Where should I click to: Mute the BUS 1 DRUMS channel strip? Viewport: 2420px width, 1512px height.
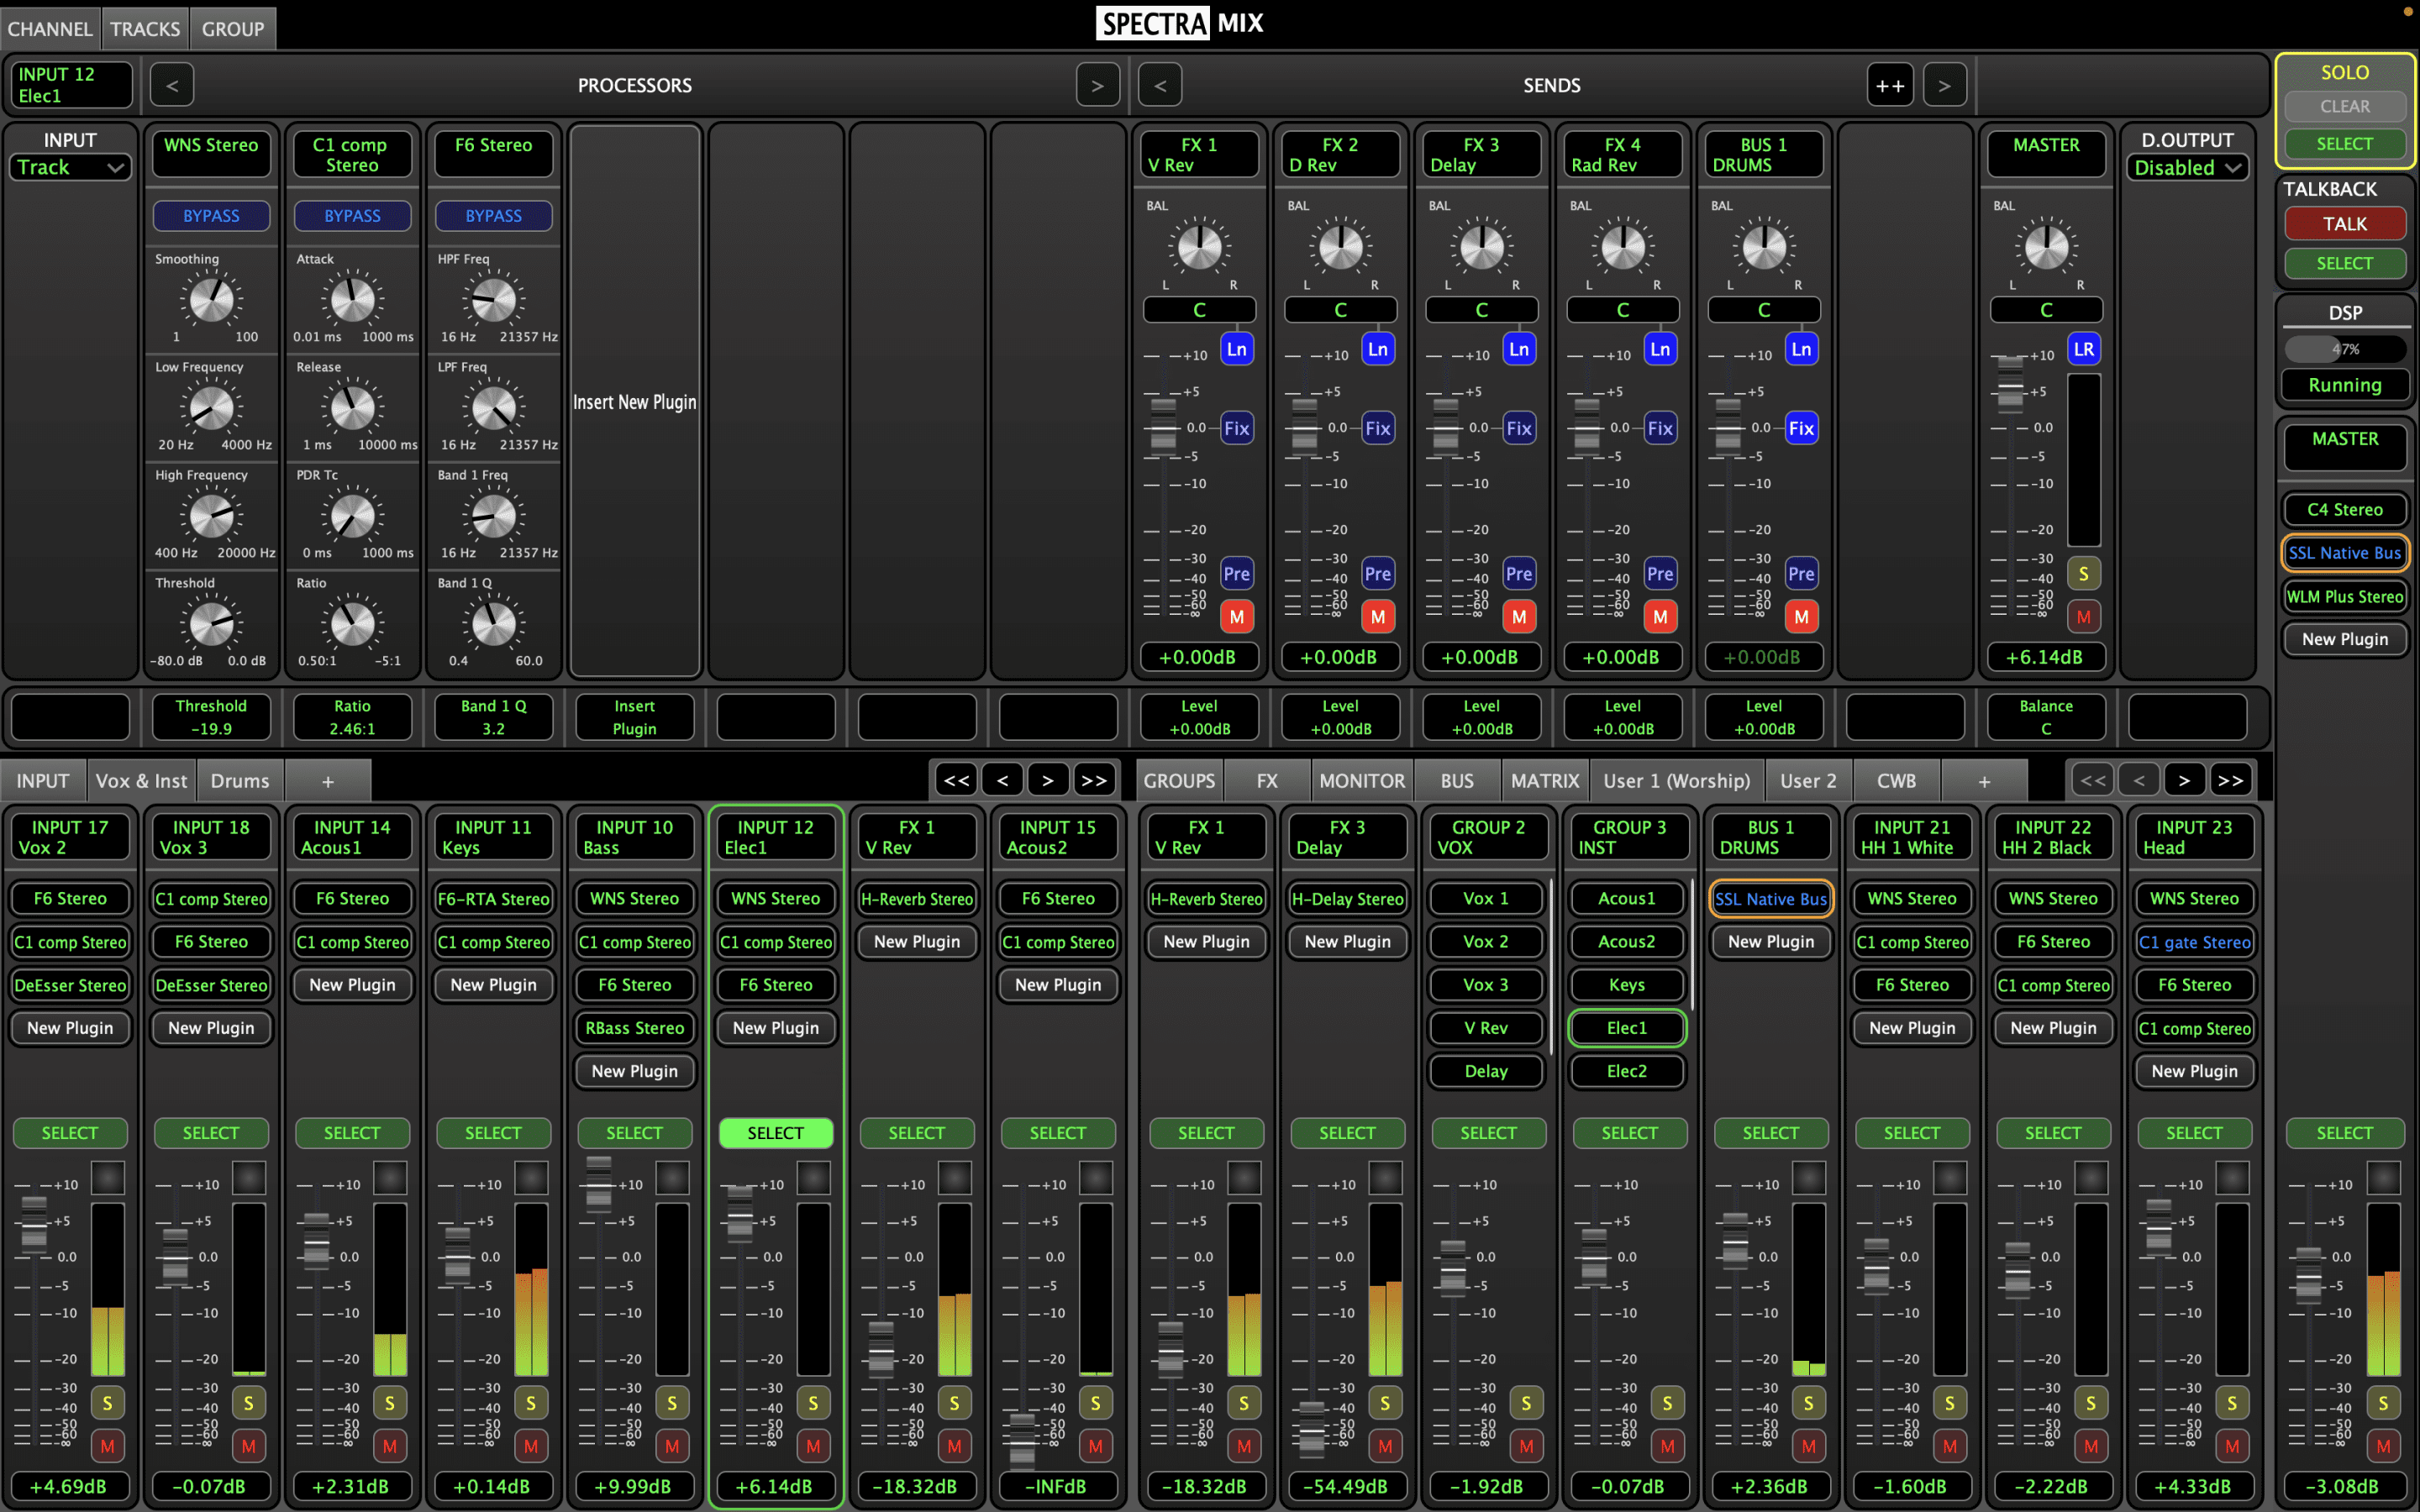pyautogui.click(x=1808, y=1446)
